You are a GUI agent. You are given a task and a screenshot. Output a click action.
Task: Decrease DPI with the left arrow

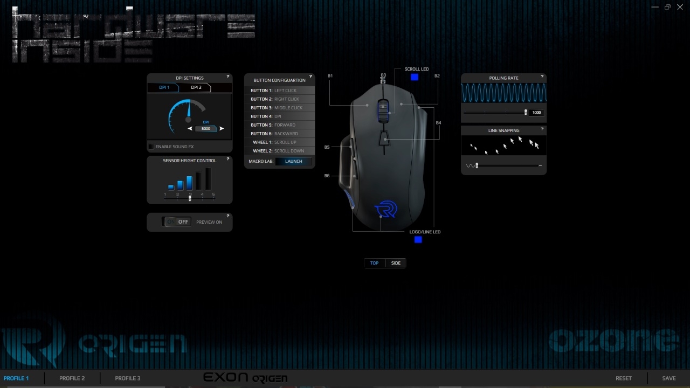pos(190,129)
